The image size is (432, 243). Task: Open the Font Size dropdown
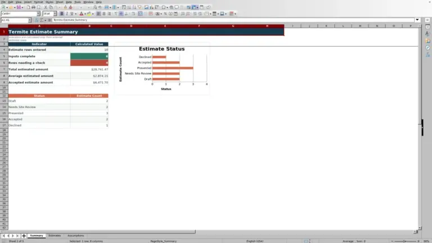coord(55,13)
